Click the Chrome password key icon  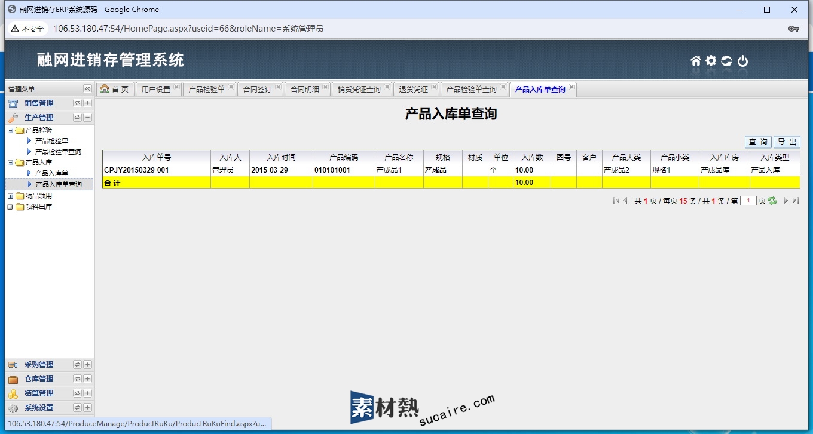pyautogui.click(x=794, y=29)
